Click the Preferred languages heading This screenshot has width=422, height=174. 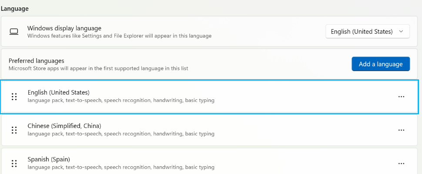pos(37,61)
